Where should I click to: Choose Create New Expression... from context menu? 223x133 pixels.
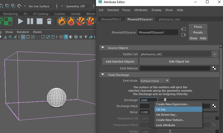tap(178, 104)
